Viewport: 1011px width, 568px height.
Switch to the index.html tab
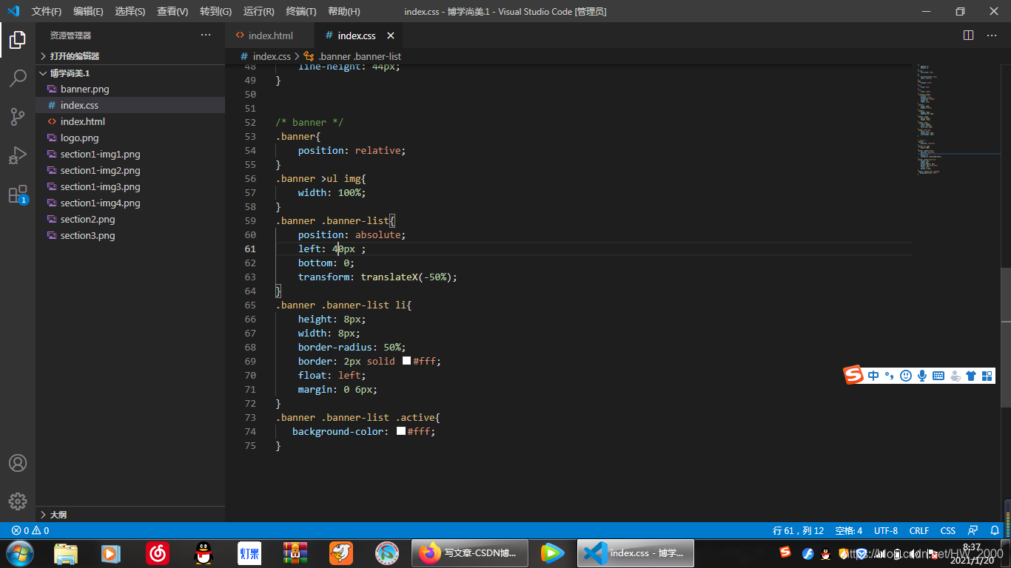click(x=270, y=35)
